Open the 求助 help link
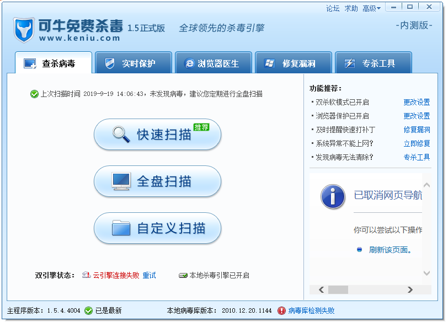This screenshot has width=448, height=322. point(351,9)
